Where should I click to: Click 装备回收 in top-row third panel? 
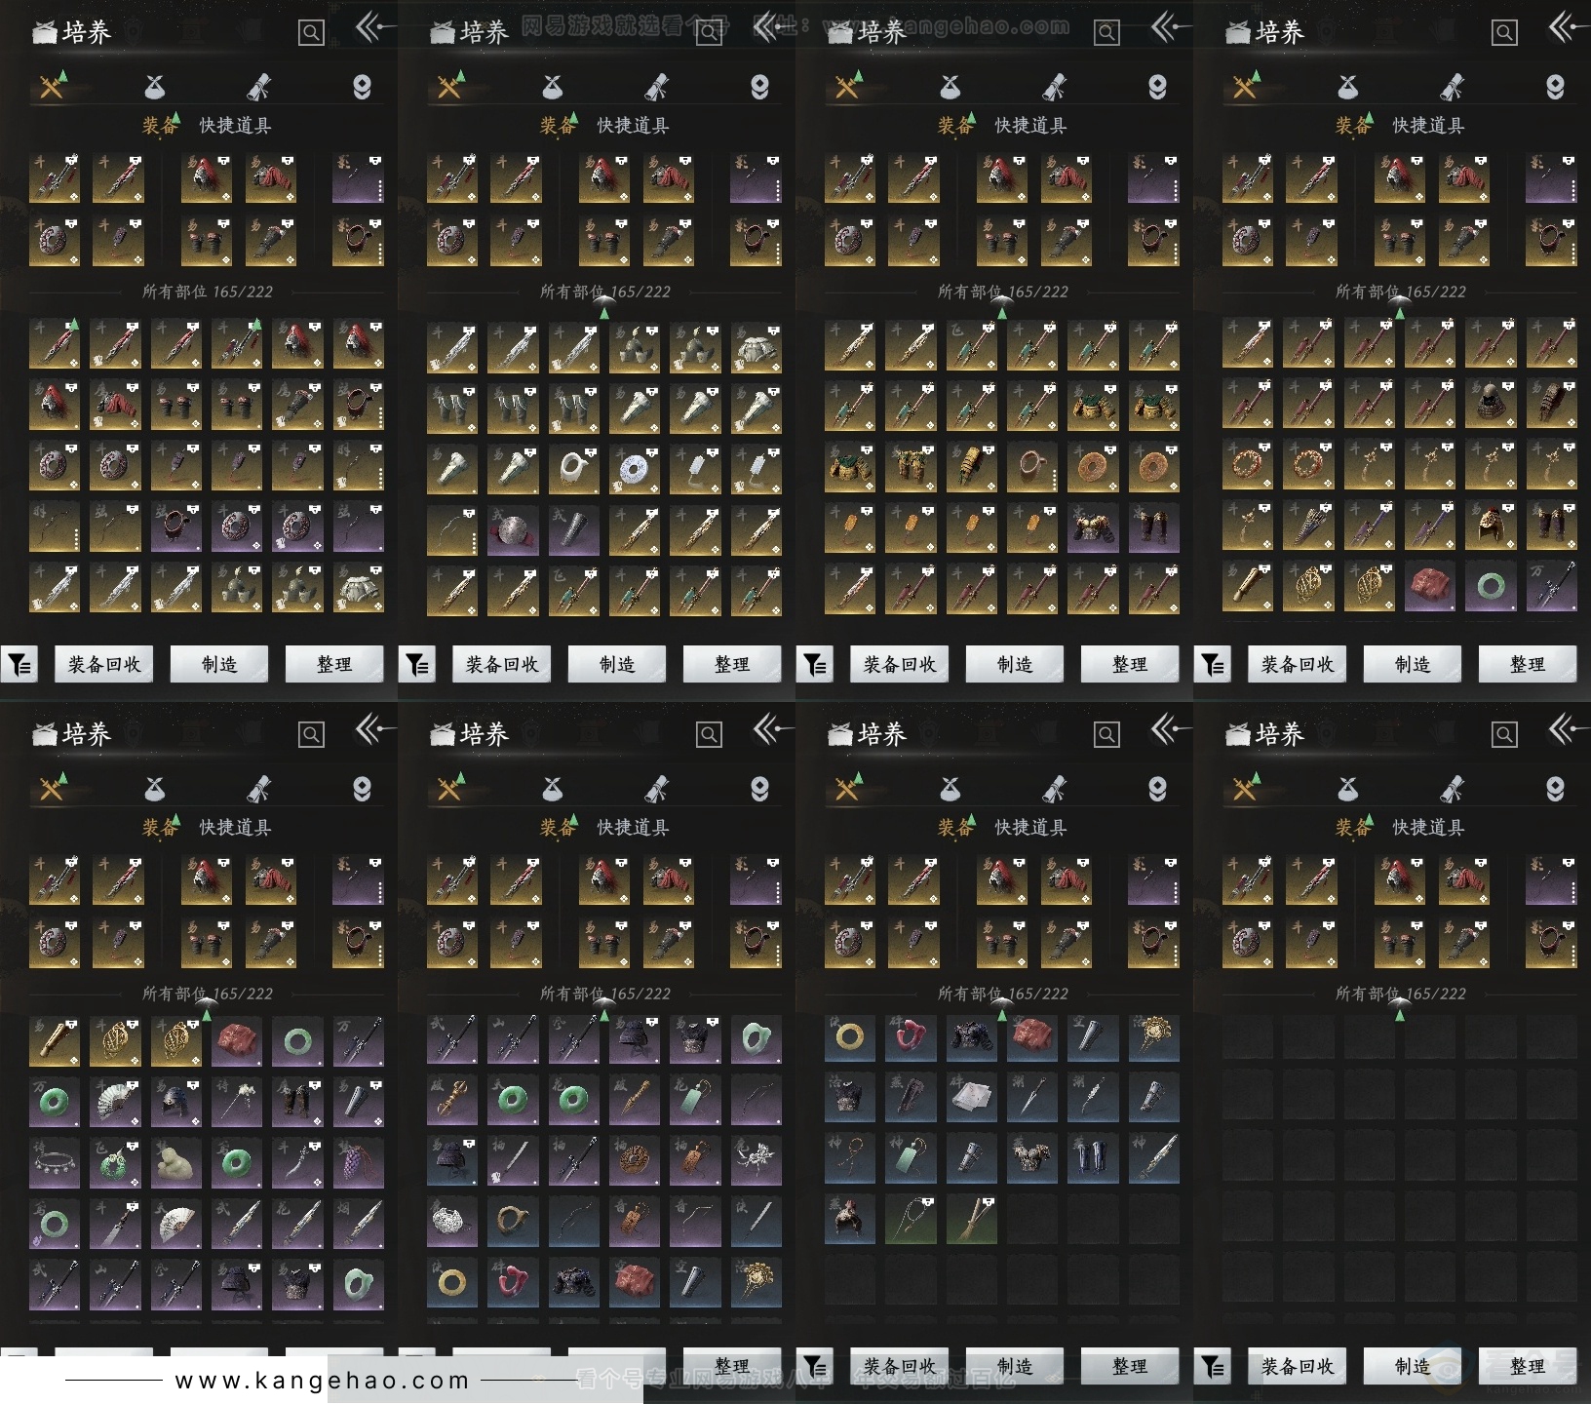pyautogui.click(x=900, y=665)
